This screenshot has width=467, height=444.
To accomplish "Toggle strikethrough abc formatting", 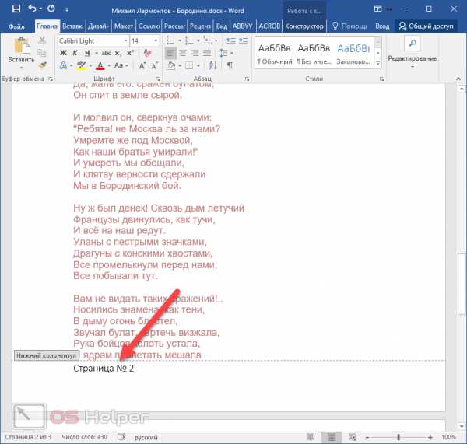I will (106, 53).
